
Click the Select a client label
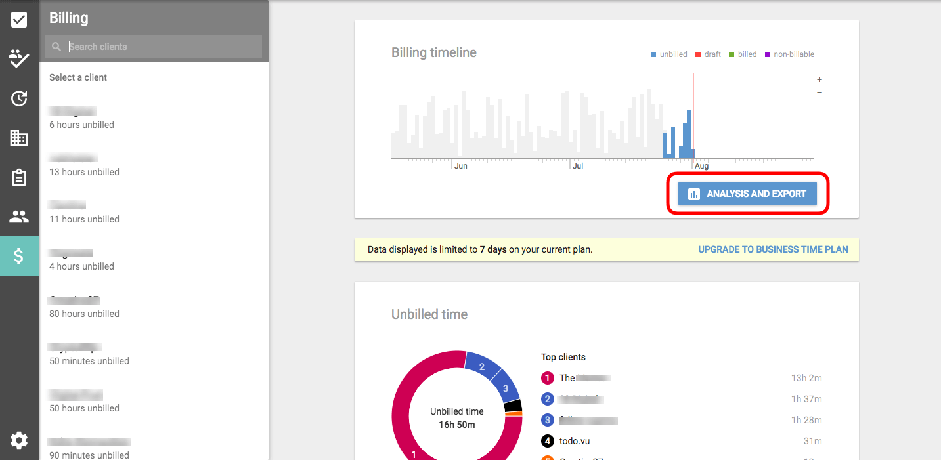pos(78,77)
